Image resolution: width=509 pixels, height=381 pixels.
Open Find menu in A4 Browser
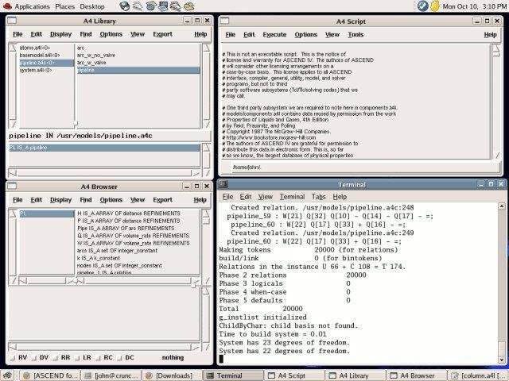pos(86,200)
